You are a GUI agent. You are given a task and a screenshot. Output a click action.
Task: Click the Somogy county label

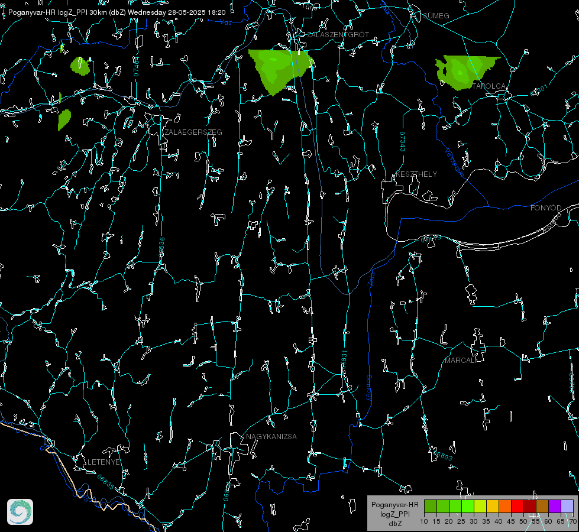(x=369, y=388)
